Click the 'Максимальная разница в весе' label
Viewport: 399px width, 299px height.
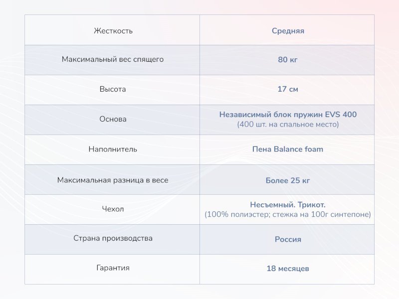pos(113,180)
